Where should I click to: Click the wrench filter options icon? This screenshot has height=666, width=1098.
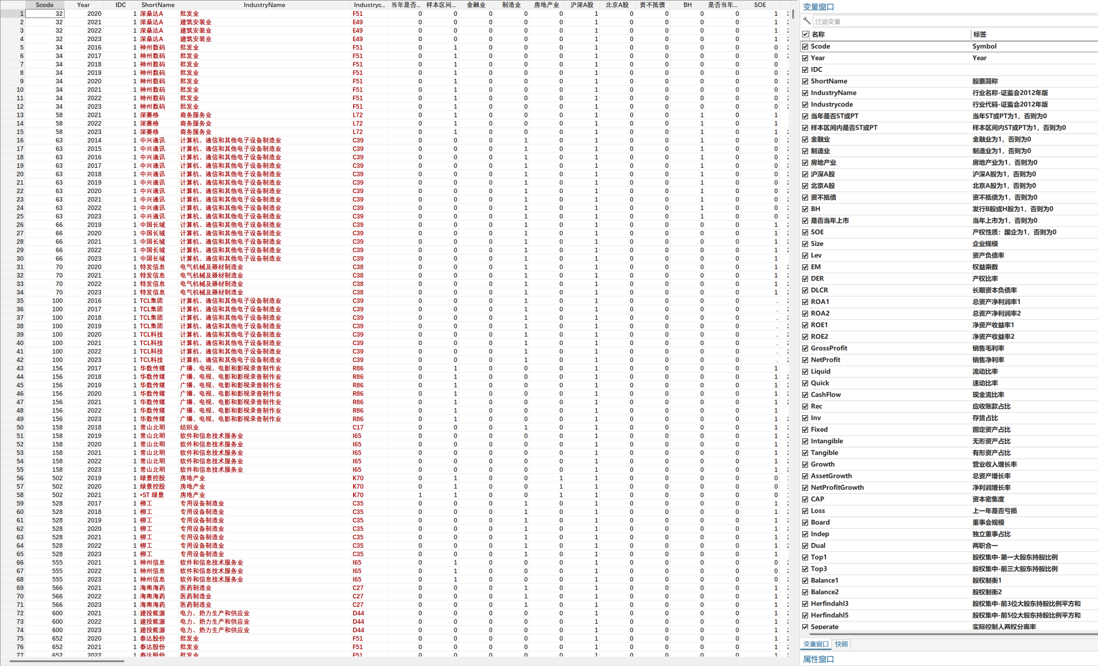coord(807,21)
